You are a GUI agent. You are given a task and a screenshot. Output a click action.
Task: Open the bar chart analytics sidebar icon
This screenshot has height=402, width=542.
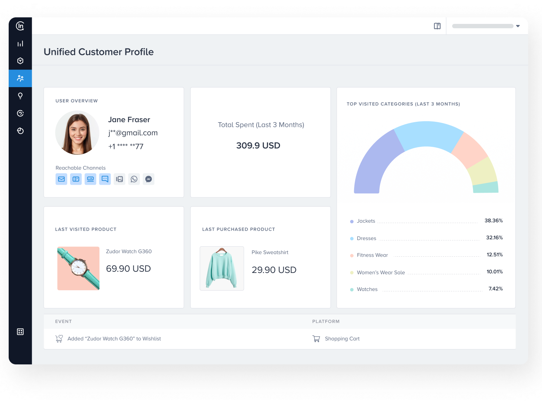(20, 44)
